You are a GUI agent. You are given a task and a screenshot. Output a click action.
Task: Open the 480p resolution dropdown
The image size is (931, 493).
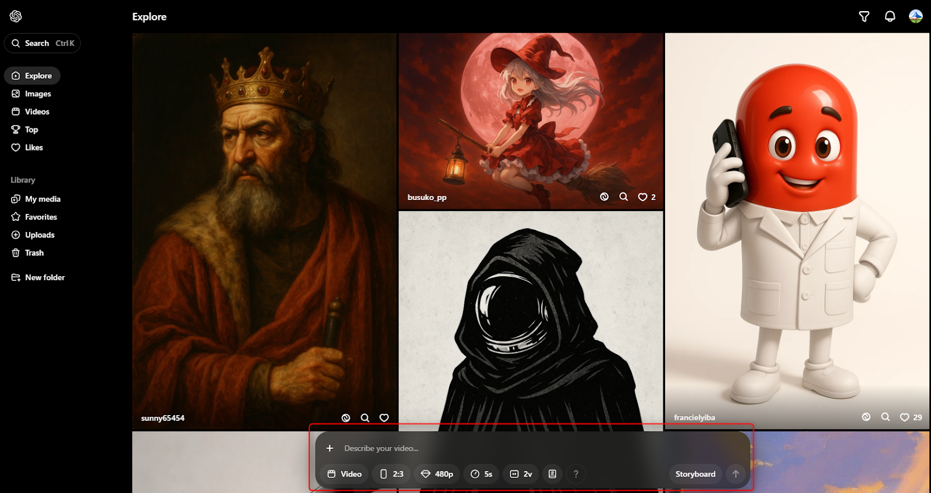437,474
